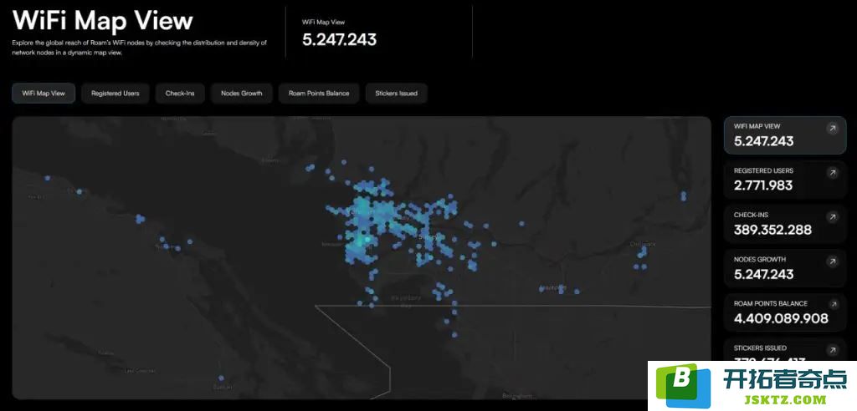Switch to the Check-Ins tab

tap(180, 94)
